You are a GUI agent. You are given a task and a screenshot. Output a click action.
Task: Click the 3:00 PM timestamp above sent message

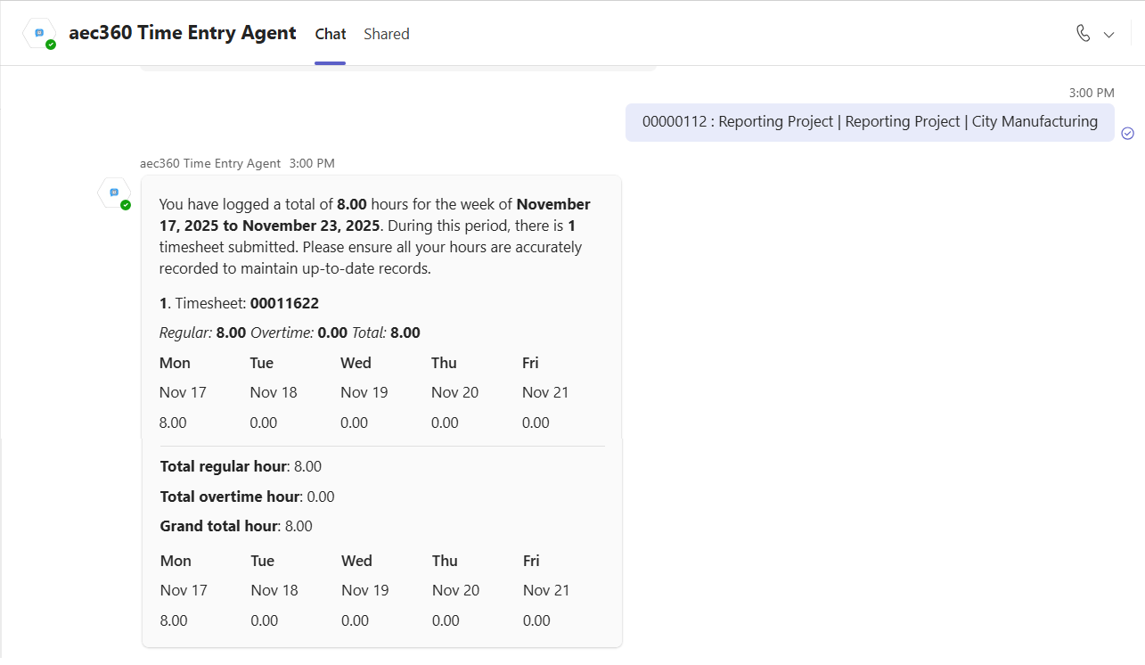(1092, 93)
